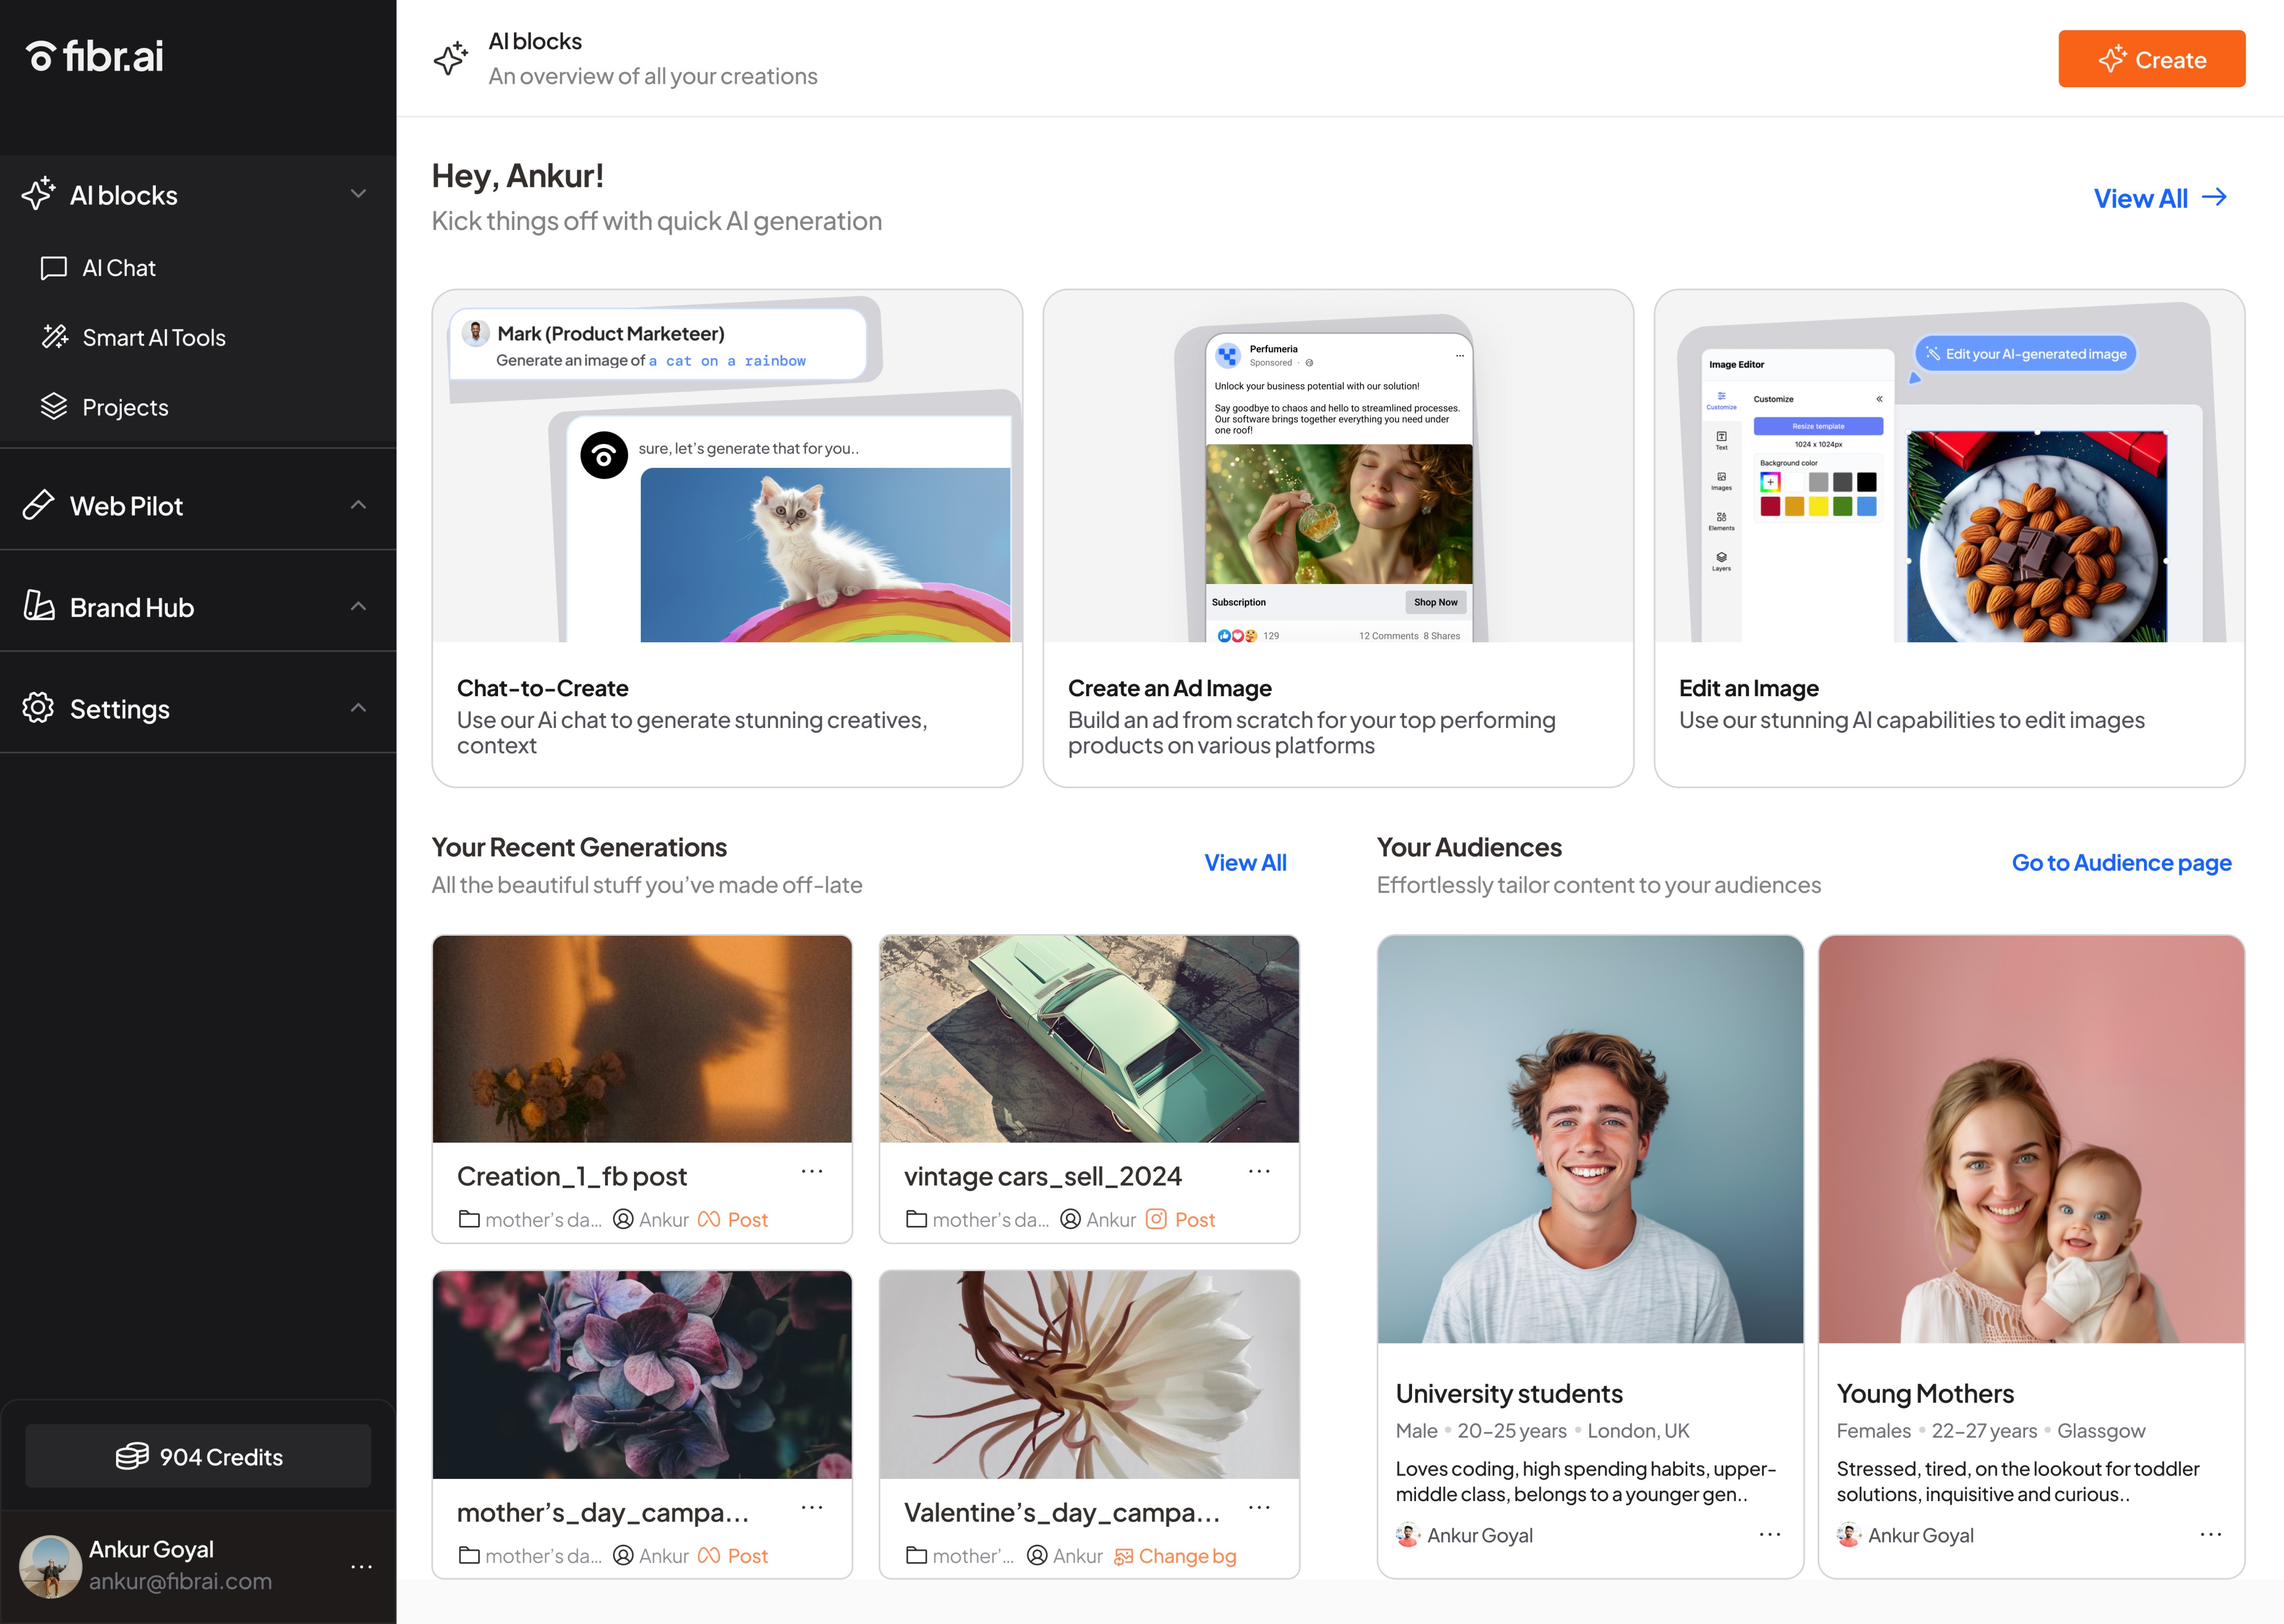Click the Instagram Post icon on vintage cars_sell_2024
The image size is (2284, 1624).
(x=1157, y=1219)
